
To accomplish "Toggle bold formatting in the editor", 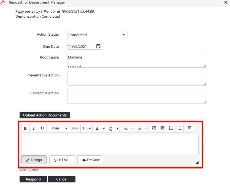I will [x=25, y=128].
